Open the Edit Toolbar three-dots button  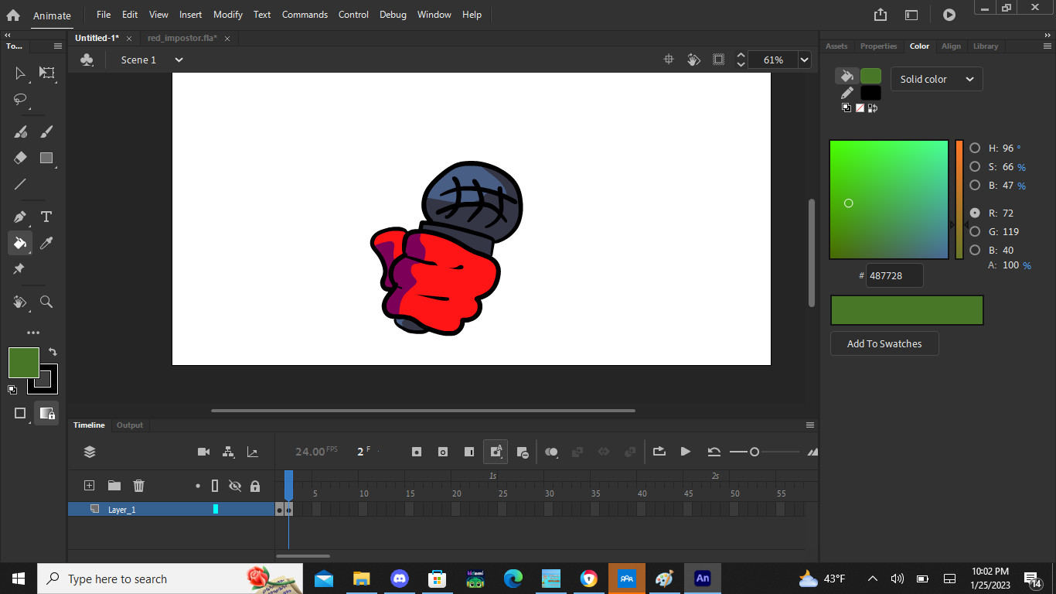[33, 333]
